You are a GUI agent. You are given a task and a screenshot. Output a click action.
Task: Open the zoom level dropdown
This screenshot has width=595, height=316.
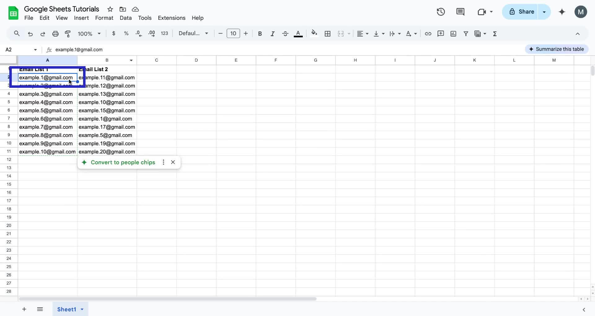[89, 34]
